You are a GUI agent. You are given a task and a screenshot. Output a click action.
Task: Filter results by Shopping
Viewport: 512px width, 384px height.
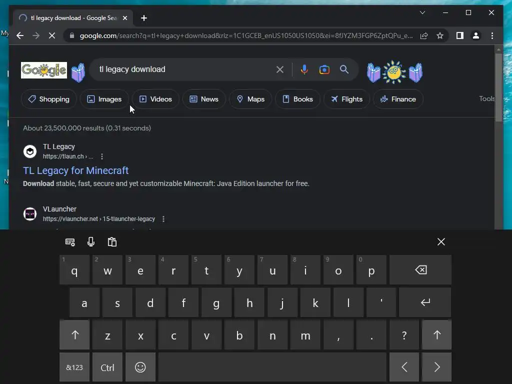coord(49,99)
